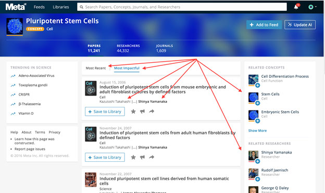The height and width of the screenshot is (193, 325).
Task: Open the About link
Action: coord(27,132)
